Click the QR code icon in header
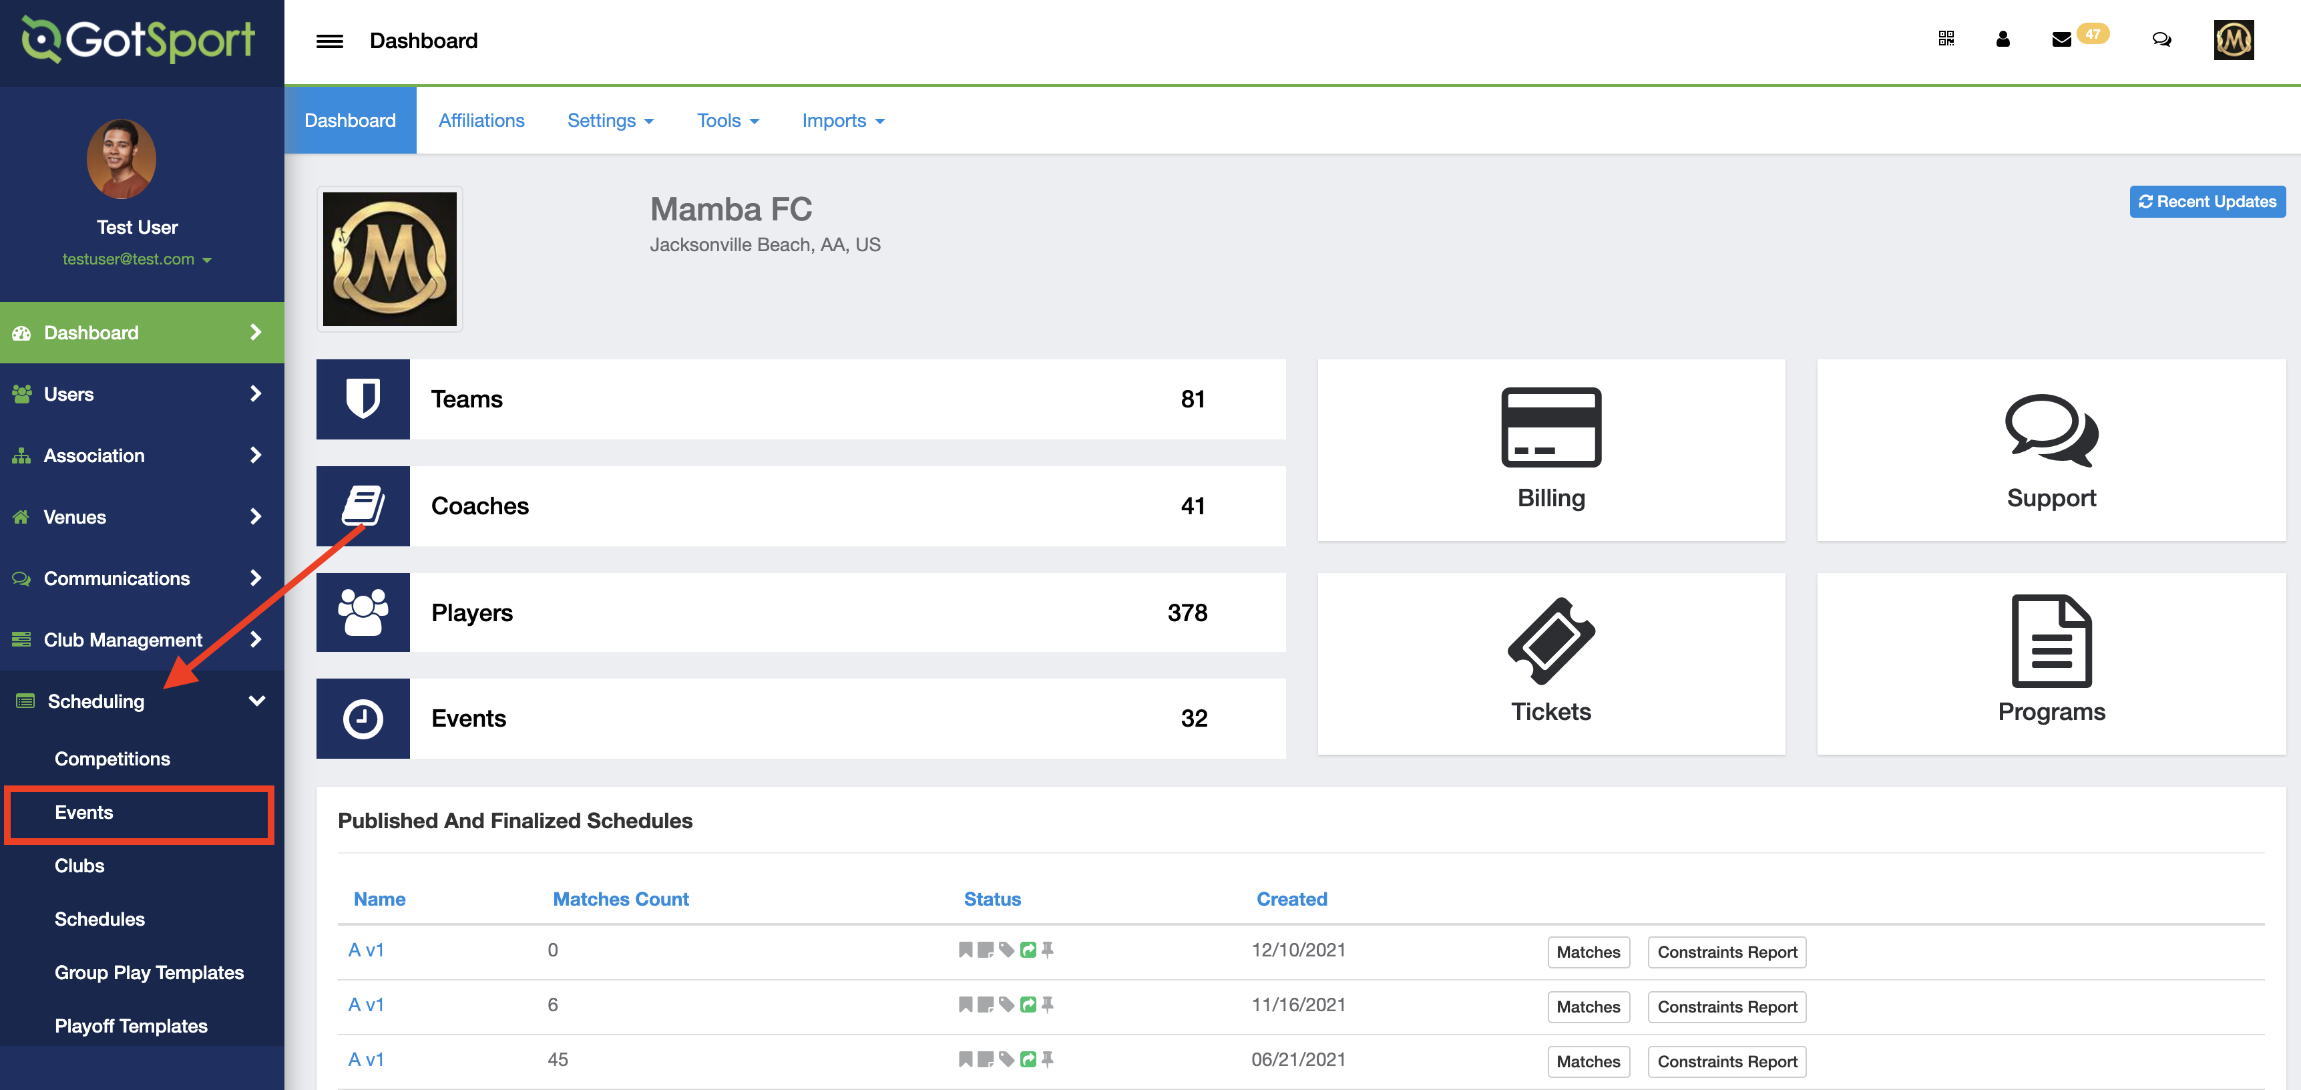The width and height of the screenshot is (2301, 1090). (1946, 39)
